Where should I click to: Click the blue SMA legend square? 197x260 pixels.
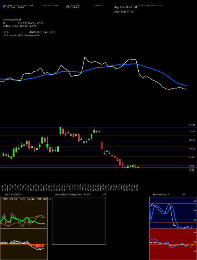4,6
